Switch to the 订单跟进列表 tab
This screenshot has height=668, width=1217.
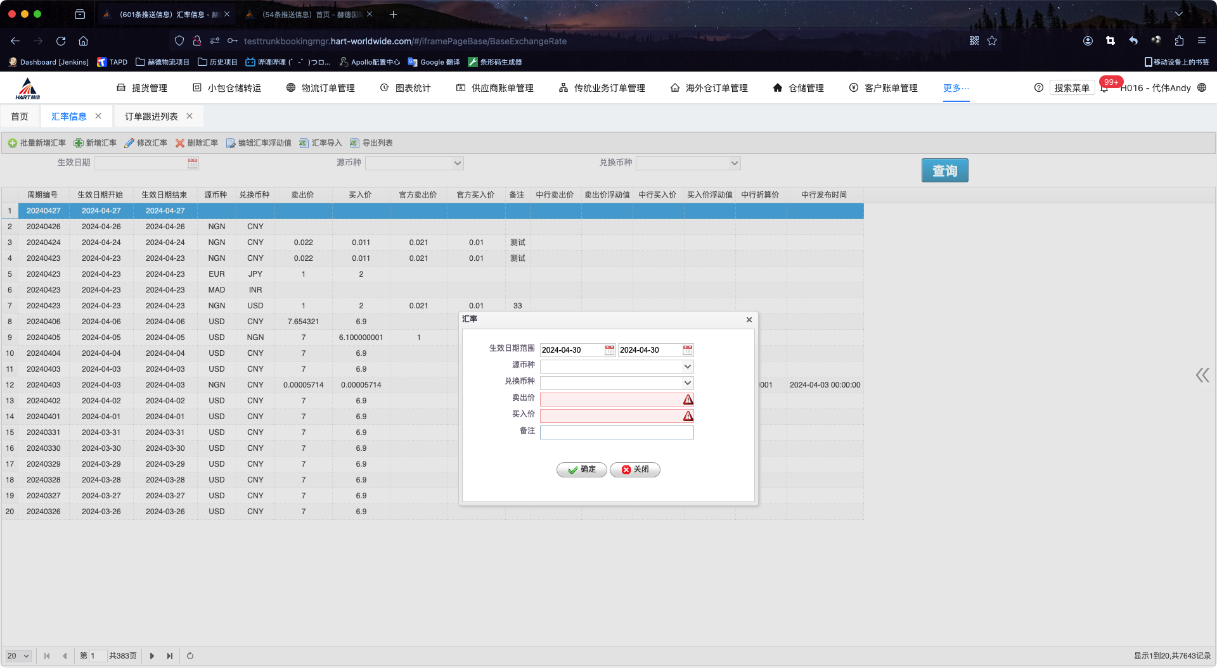click(151, 117)
